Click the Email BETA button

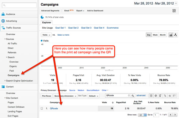coord(69,10)
